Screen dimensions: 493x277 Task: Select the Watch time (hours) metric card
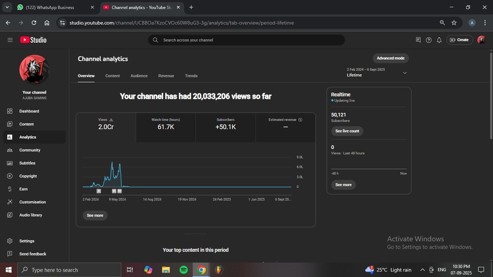[166, 127]
